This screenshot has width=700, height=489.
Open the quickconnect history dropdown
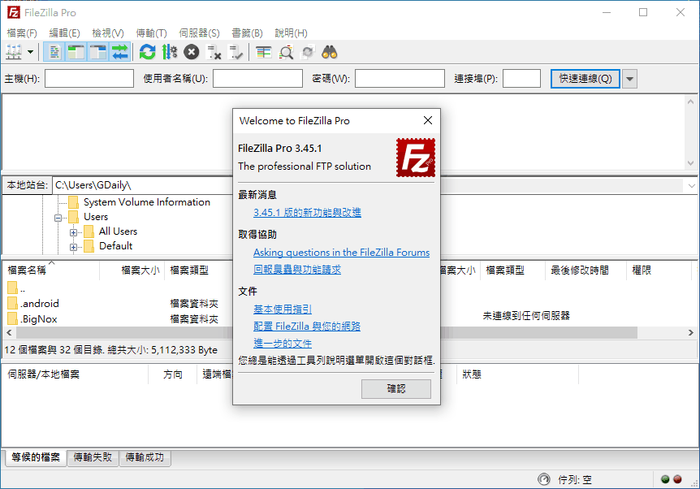point(629,79)
